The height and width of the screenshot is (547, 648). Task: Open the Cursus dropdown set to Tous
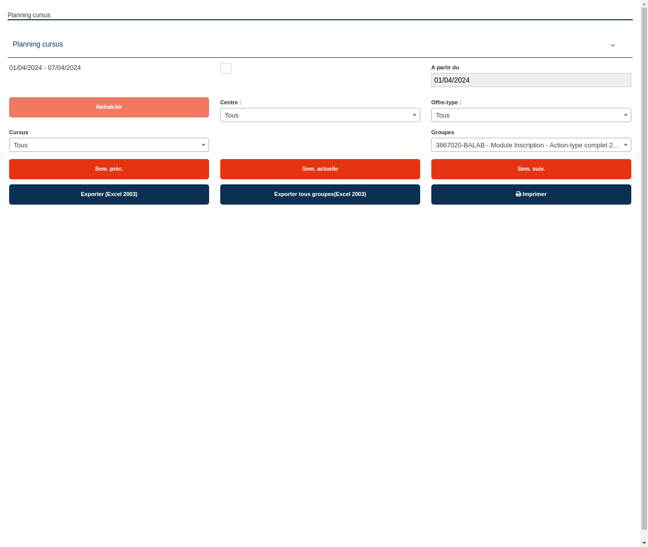[109, 145]
